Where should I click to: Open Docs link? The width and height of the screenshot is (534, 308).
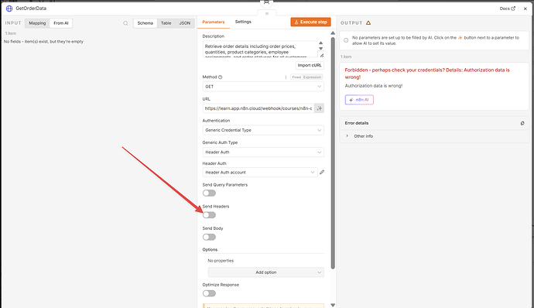coord(508,9)
